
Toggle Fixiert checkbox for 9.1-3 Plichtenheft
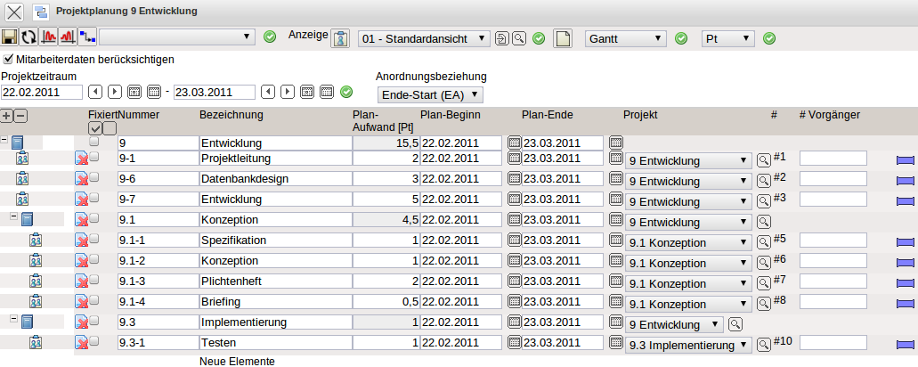(94, 279)
